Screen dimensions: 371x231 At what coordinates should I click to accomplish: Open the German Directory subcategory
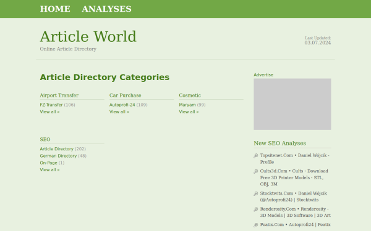click(58, 156)
